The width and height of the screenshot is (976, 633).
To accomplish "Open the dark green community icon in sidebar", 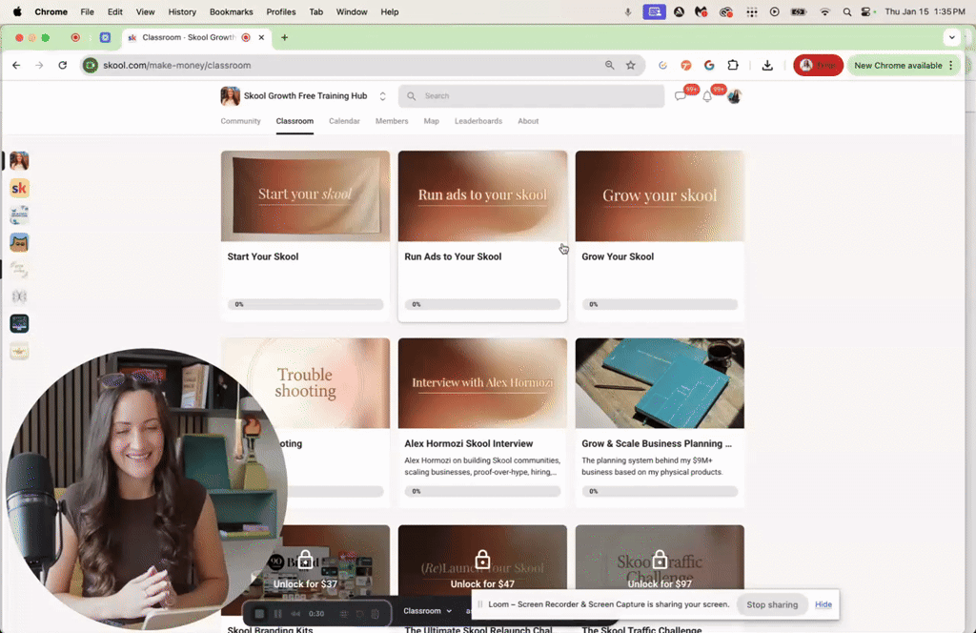I will pyautogui.click(x=19, y=324).
